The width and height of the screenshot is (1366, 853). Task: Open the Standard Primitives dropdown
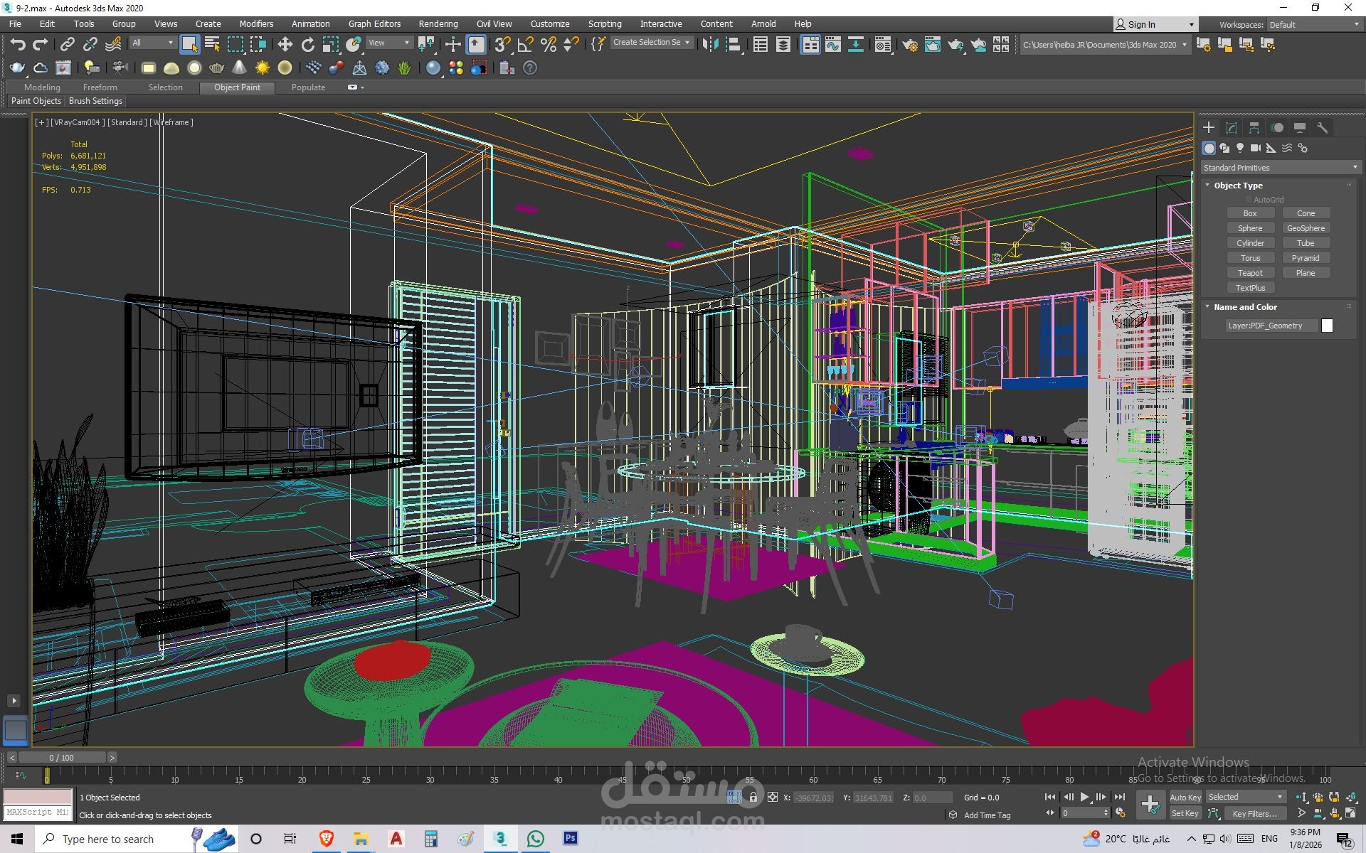pyautogui.click(x=1280, y=168)
